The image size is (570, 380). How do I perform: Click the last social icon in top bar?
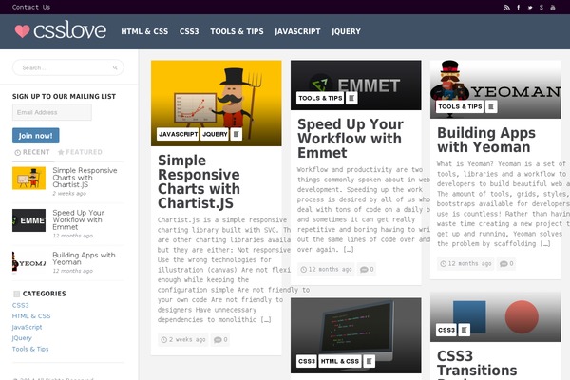(x=553, y=8)
